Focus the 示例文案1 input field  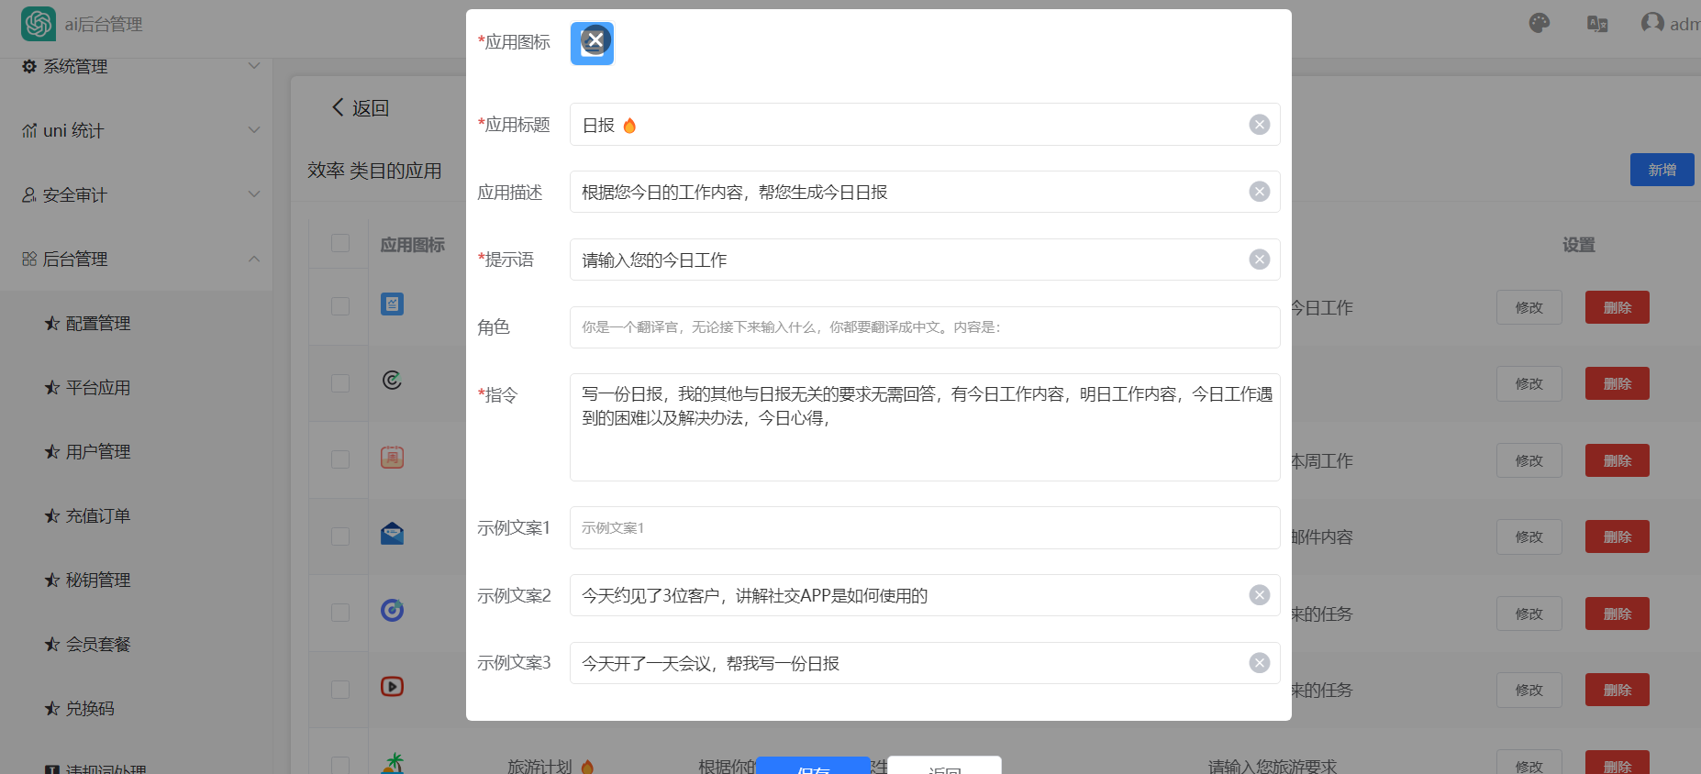click(925, 528)
